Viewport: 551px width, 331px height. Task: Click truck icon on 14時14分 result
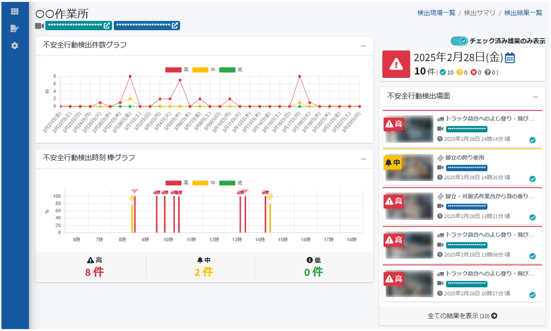[x=441, y=119]
